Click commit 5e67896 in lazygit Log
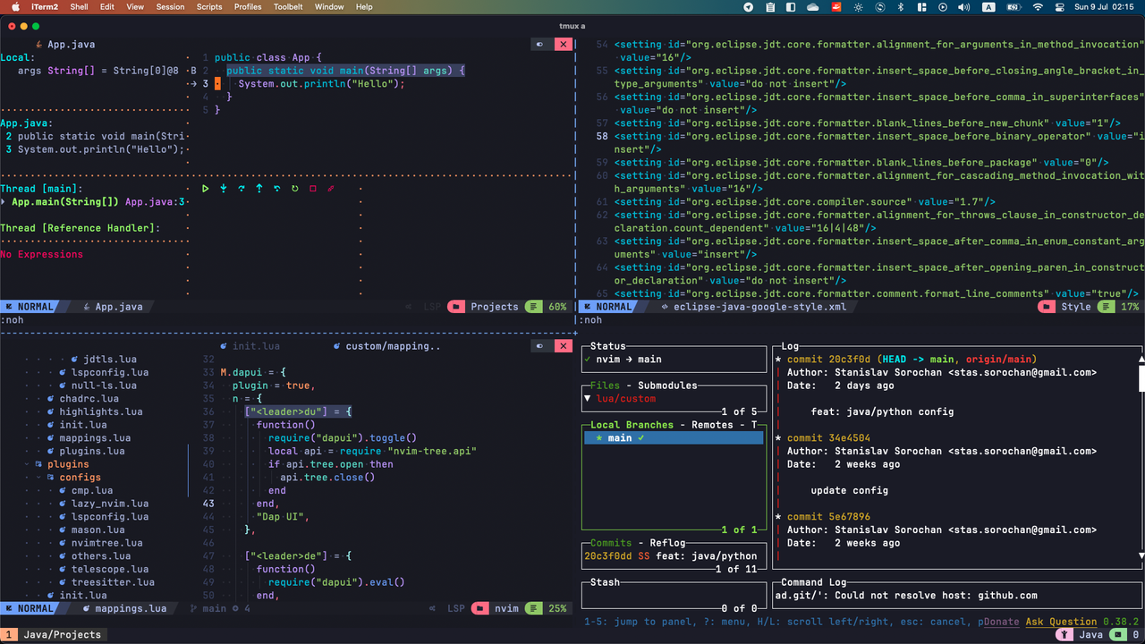The height and width of the screenshot is (644, 1145). [x=828, y=517]
